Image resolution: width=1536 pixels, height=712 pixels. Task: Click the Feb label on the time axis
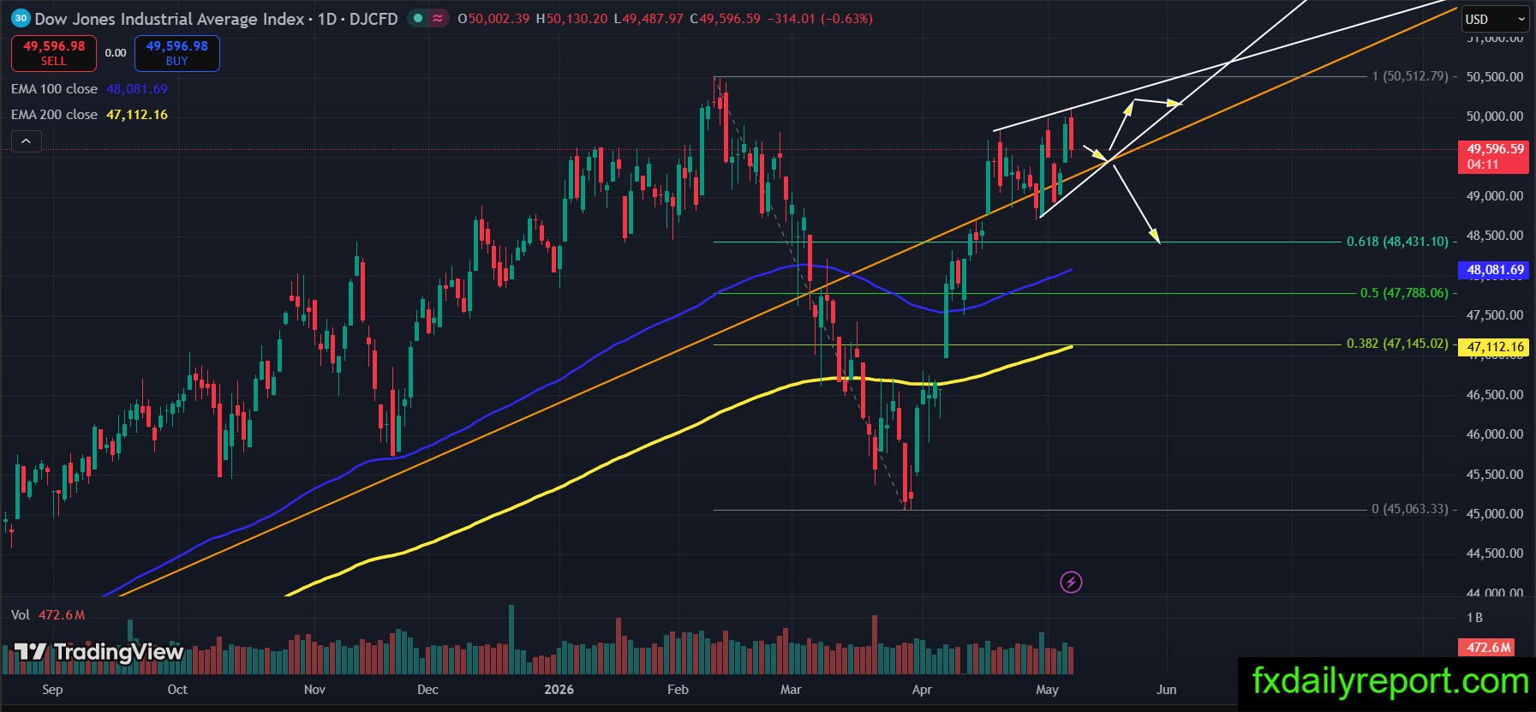pyautogui.click(x=678, y=690)
